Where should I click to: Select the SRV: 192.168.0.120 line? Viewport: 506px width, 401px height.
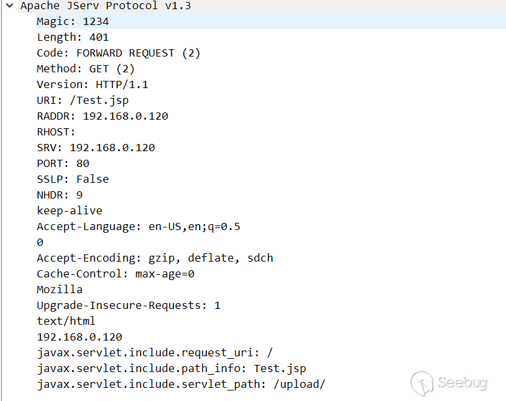pos(95,148)
